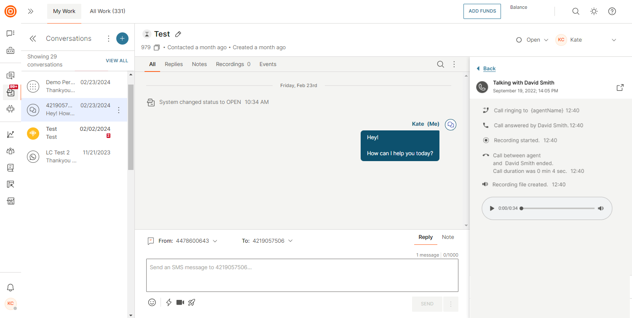This screenshot has width=632, height=318.
Task: Select the Note tab in composer
Action: point(448,237)
